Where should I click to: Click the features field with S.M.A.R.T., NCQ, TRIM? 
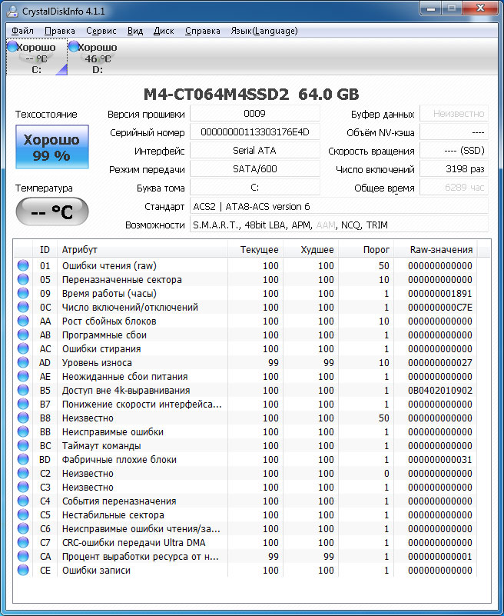[x=339, y=225]
